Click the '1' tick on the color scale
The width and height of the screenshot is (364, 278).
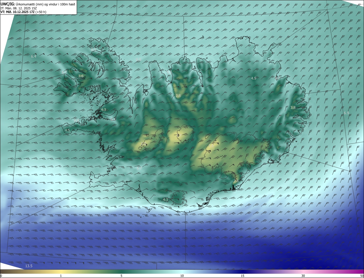(61, 276)
